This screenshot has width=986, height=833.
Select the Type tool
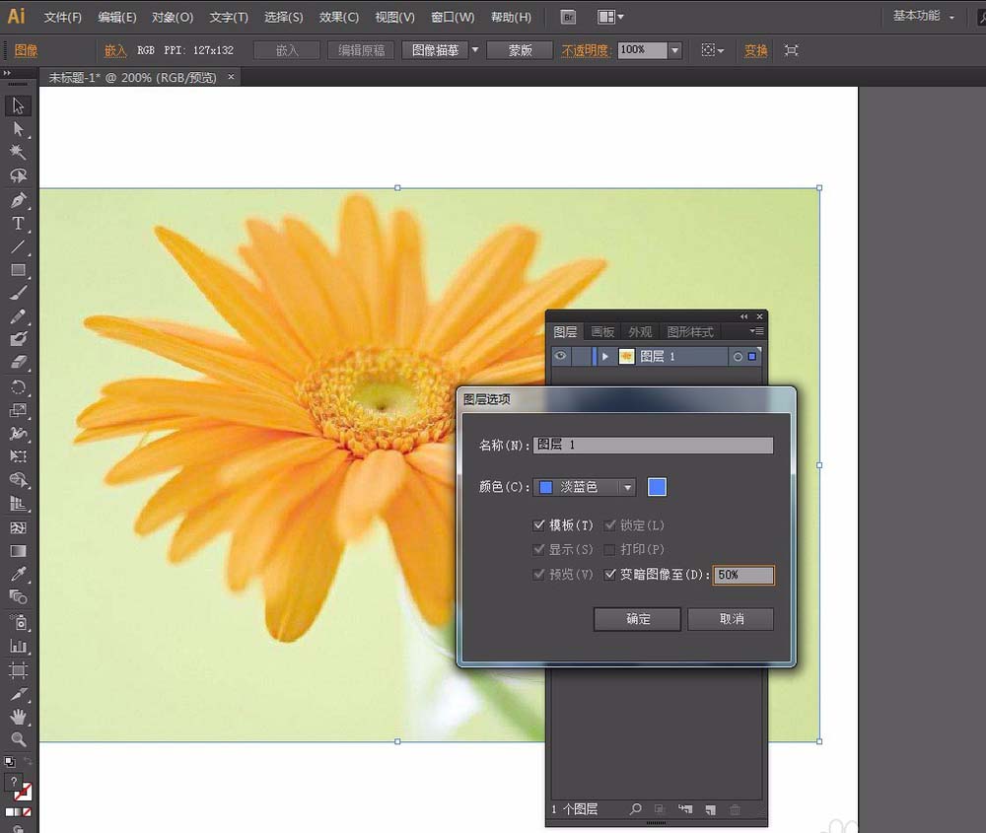tap(18, 223)
